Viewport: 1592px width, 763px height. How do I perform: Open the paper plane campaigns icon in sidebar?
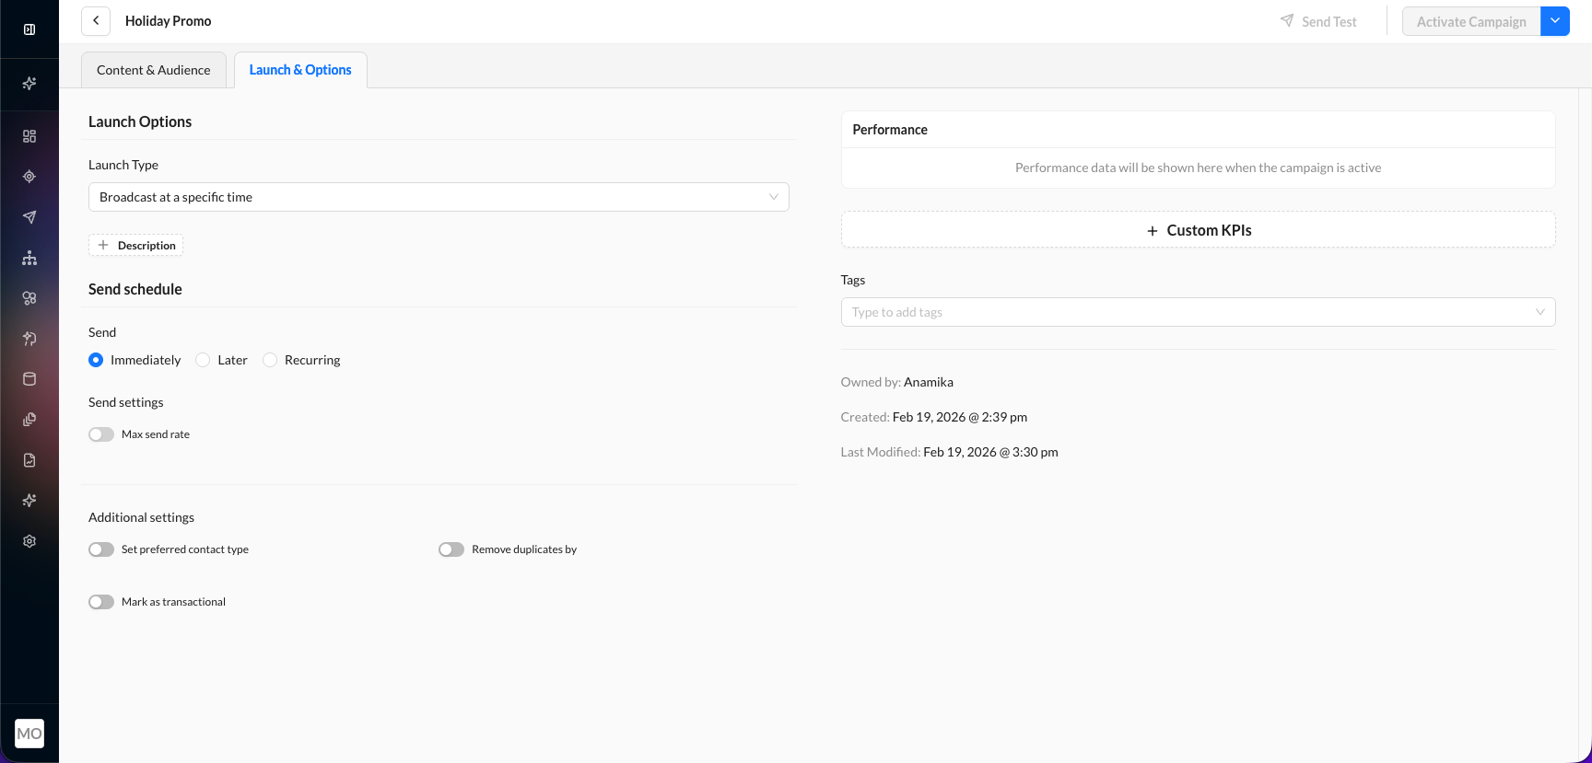(x=29, y=217)
